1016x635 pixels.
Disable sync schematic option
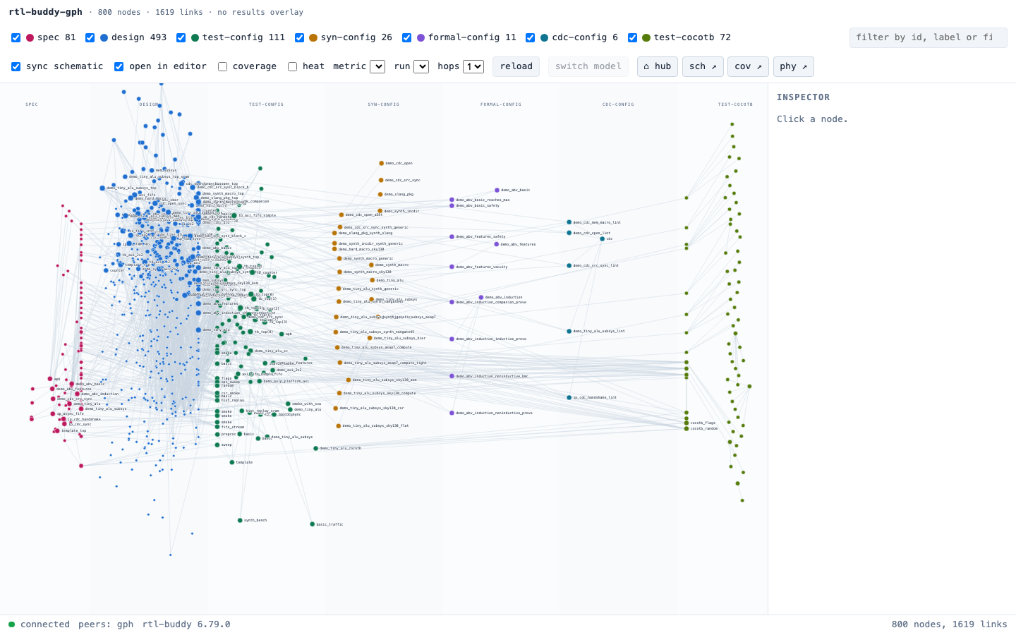coord(16,66)
